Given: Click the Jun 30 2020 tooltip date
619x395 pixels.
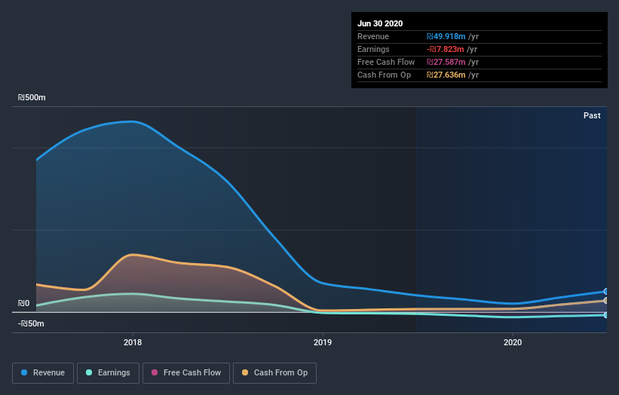Looking at the screenshot, I should click(x=380, y=23).
